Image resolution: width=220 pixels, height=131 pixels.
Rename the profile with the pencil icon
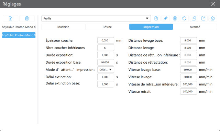[x=165, y=18]
